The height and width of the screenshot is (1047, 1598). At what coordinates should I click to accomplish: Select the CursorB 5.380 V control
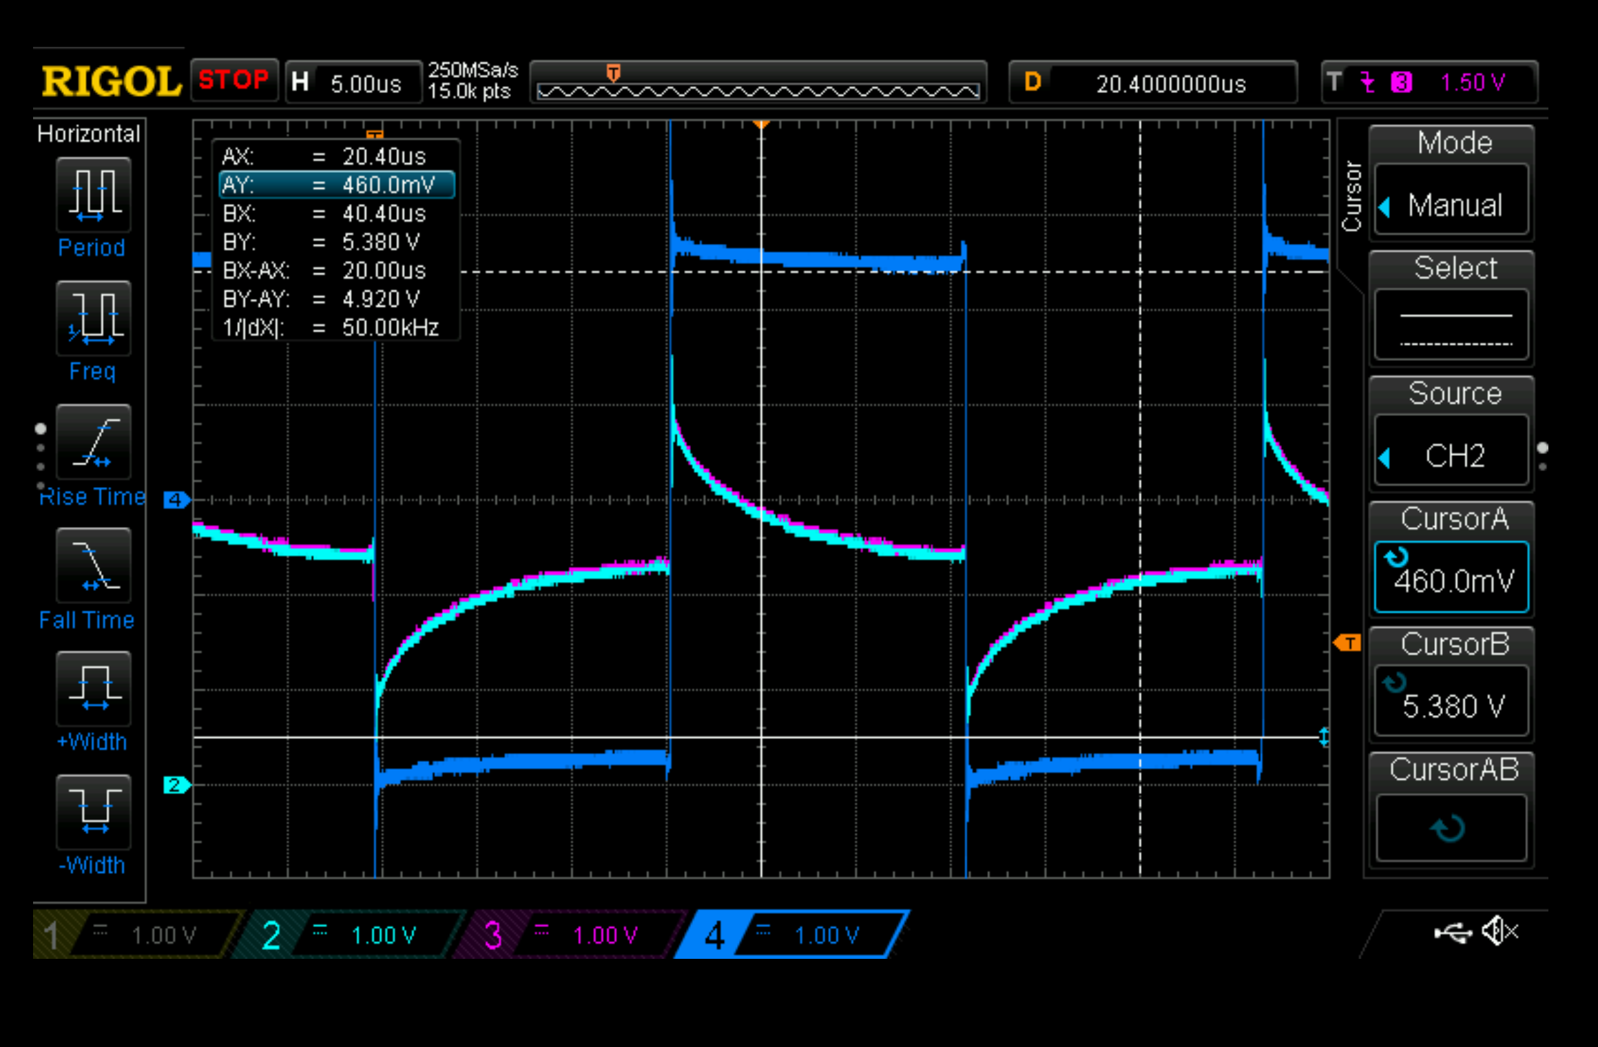click(1451, 701)
